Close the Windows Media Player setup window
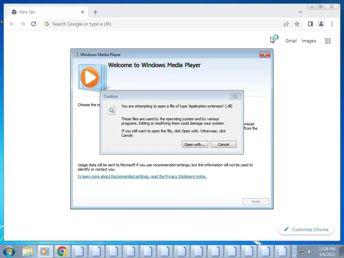 265,55
